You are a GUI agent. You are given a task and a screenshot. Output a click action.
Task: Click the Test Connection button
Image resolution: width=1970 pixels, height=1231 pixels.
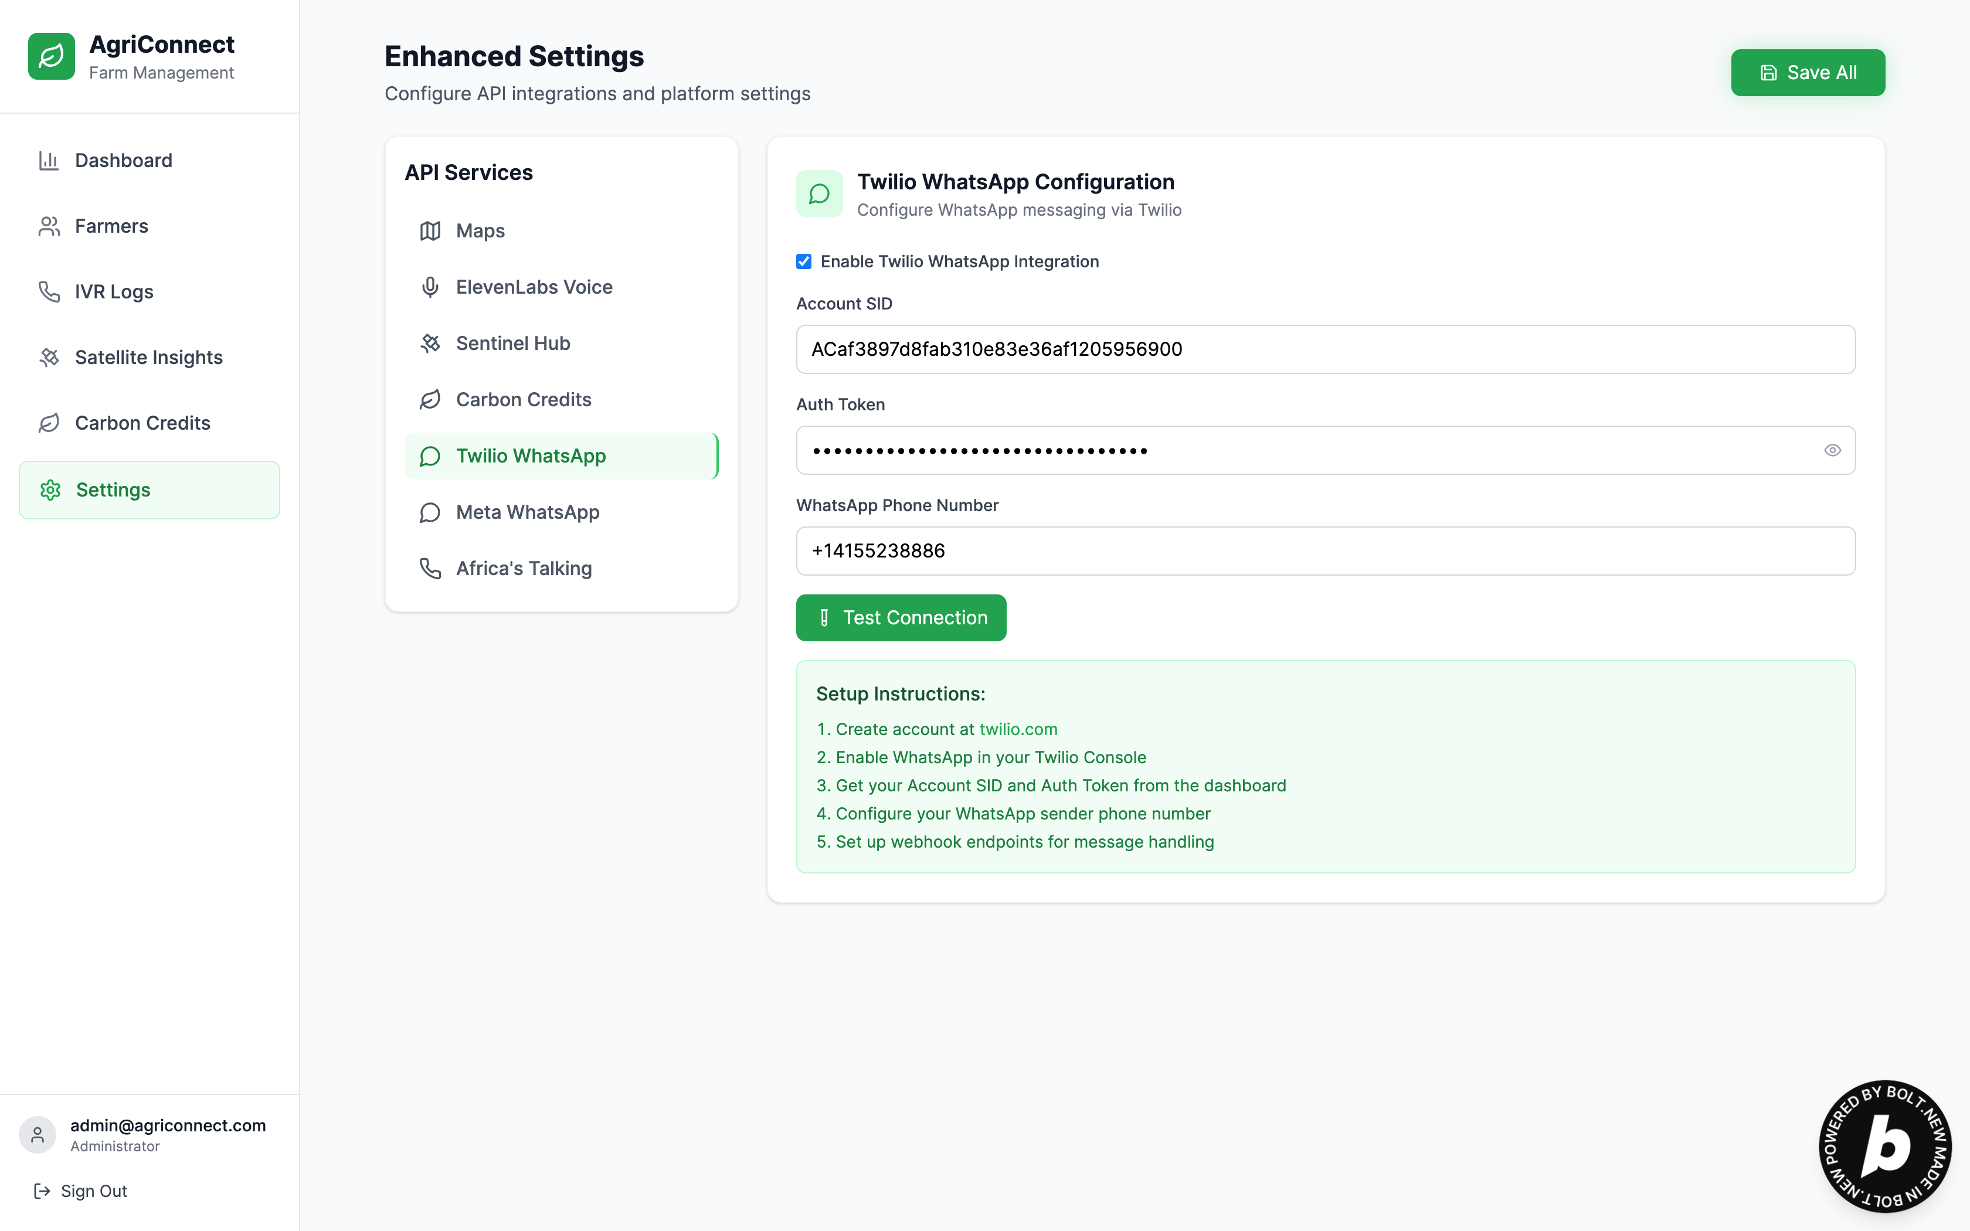pyautogui.click(x=901, y=618)
